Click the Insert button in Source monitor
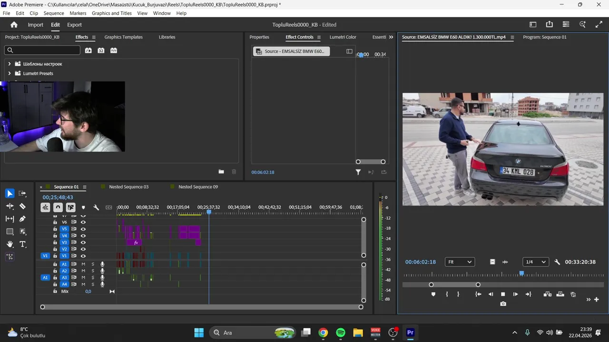The image size is (609, 342). tap(547, 294)
